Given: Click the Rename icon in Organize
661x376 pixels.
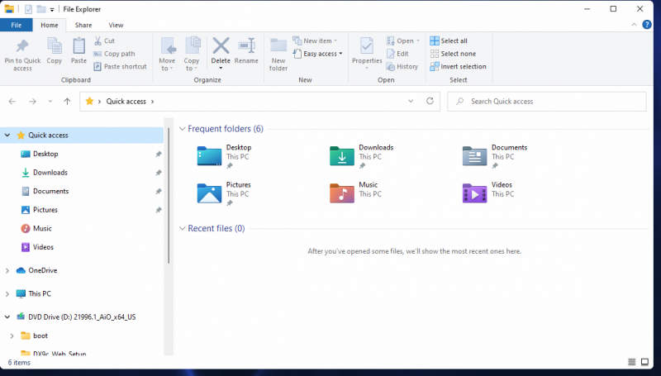Looking at the screenshot, I should click(x=246, y=46).
